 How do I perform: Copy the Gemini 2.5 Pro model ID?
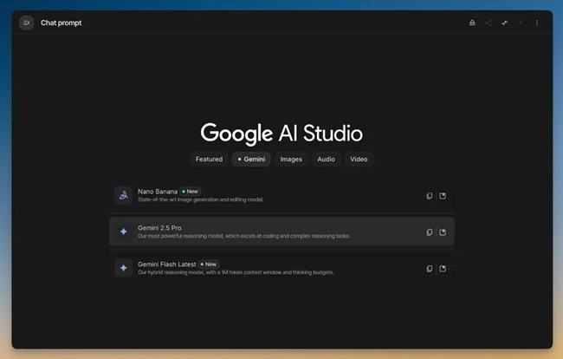click(429, 232)
